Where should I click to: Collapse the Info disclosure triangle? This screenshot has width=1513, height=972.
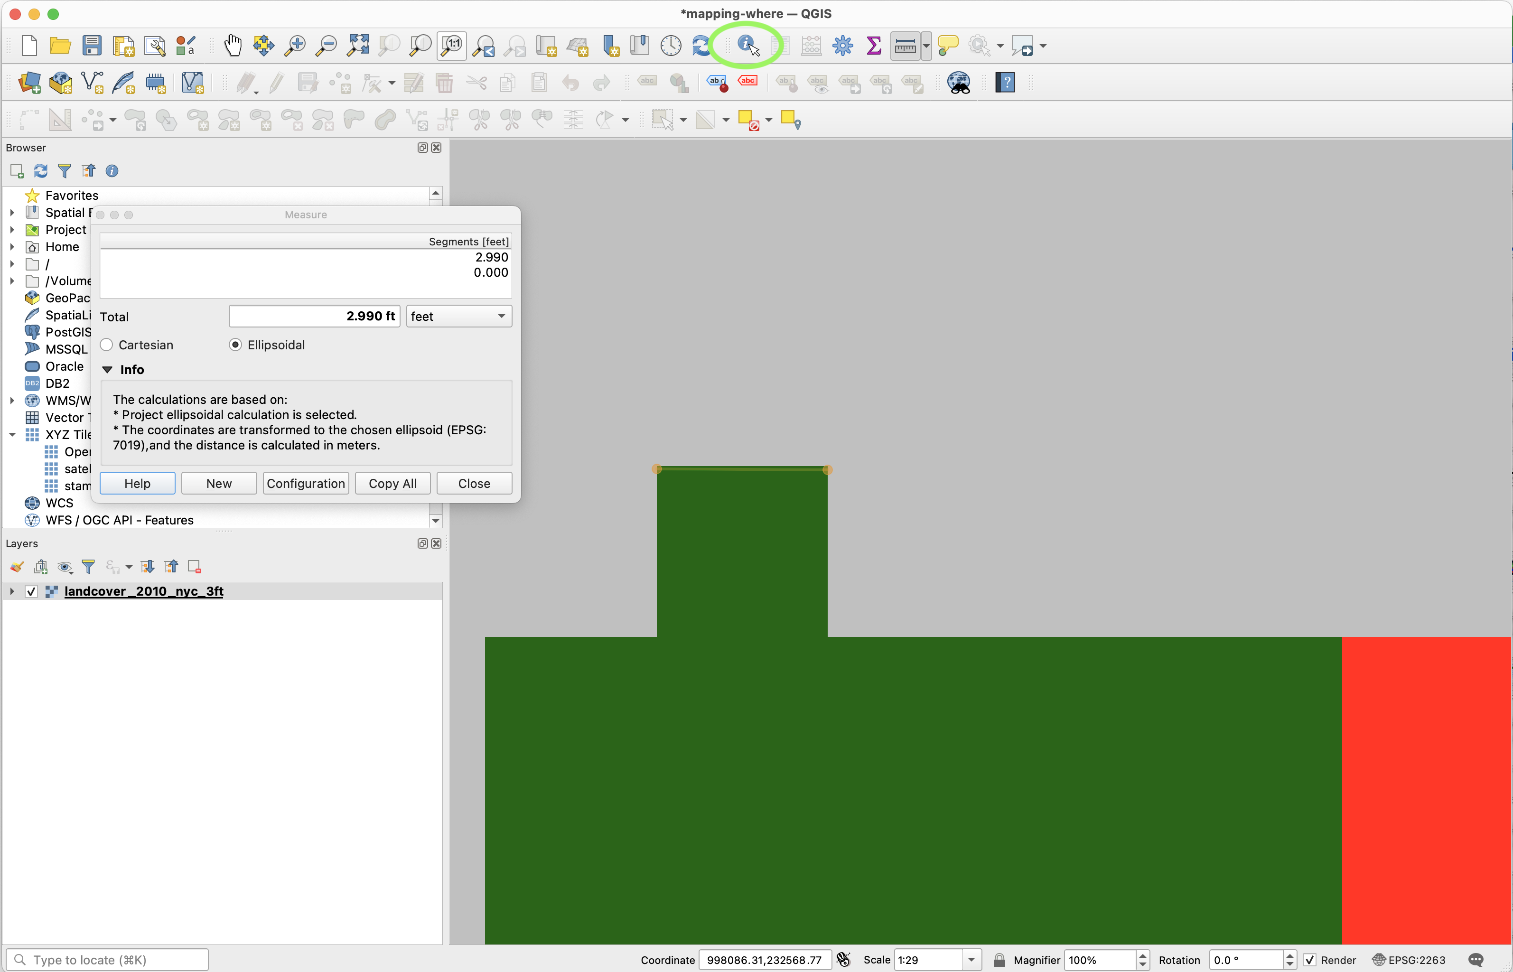[x=107, y=370]
